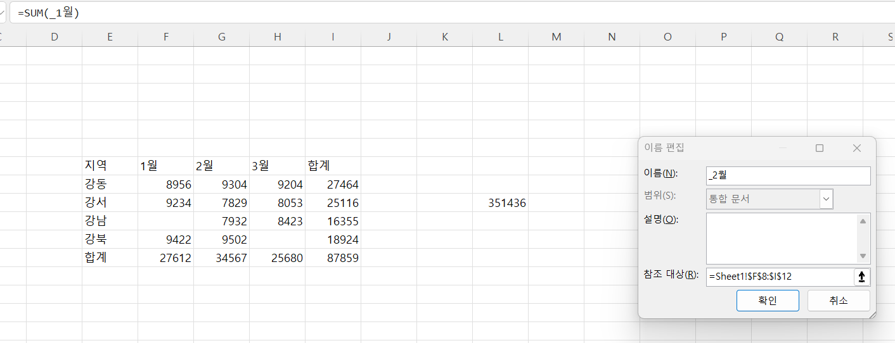The image size is (895, 343).
Task: Select the 강서 row label cell
Action: (110, 203)
